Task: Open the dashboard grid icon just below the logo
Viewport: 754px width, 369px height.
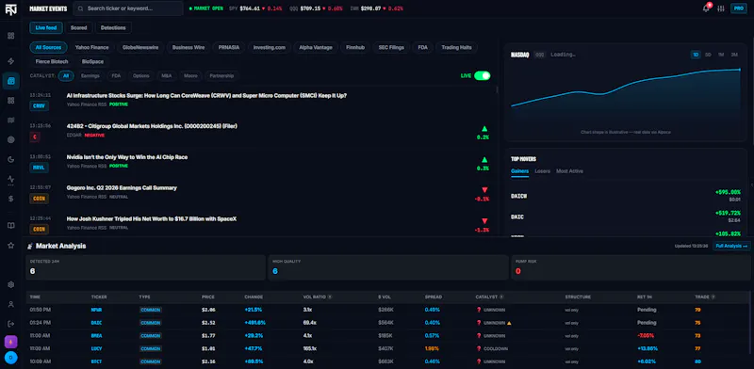Action: [10, 36]
